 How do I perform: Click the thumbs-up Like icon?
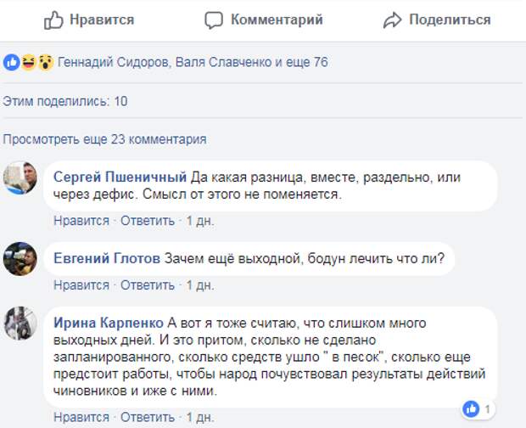tap(53, 20)
